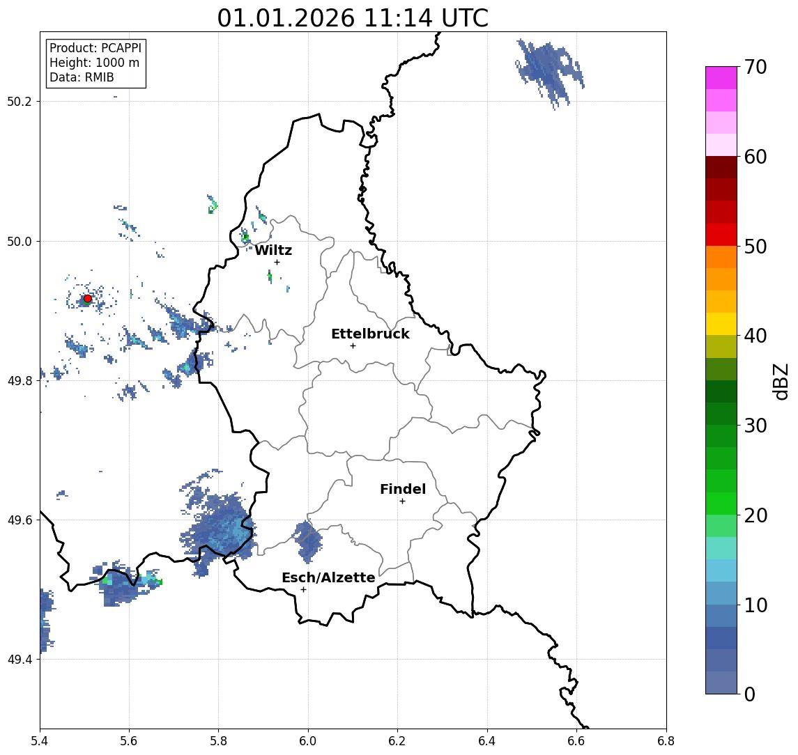
Task: Pick the bottom grey-blue swatch above 0
Action: pyautogui.click(x=721, y=683)
